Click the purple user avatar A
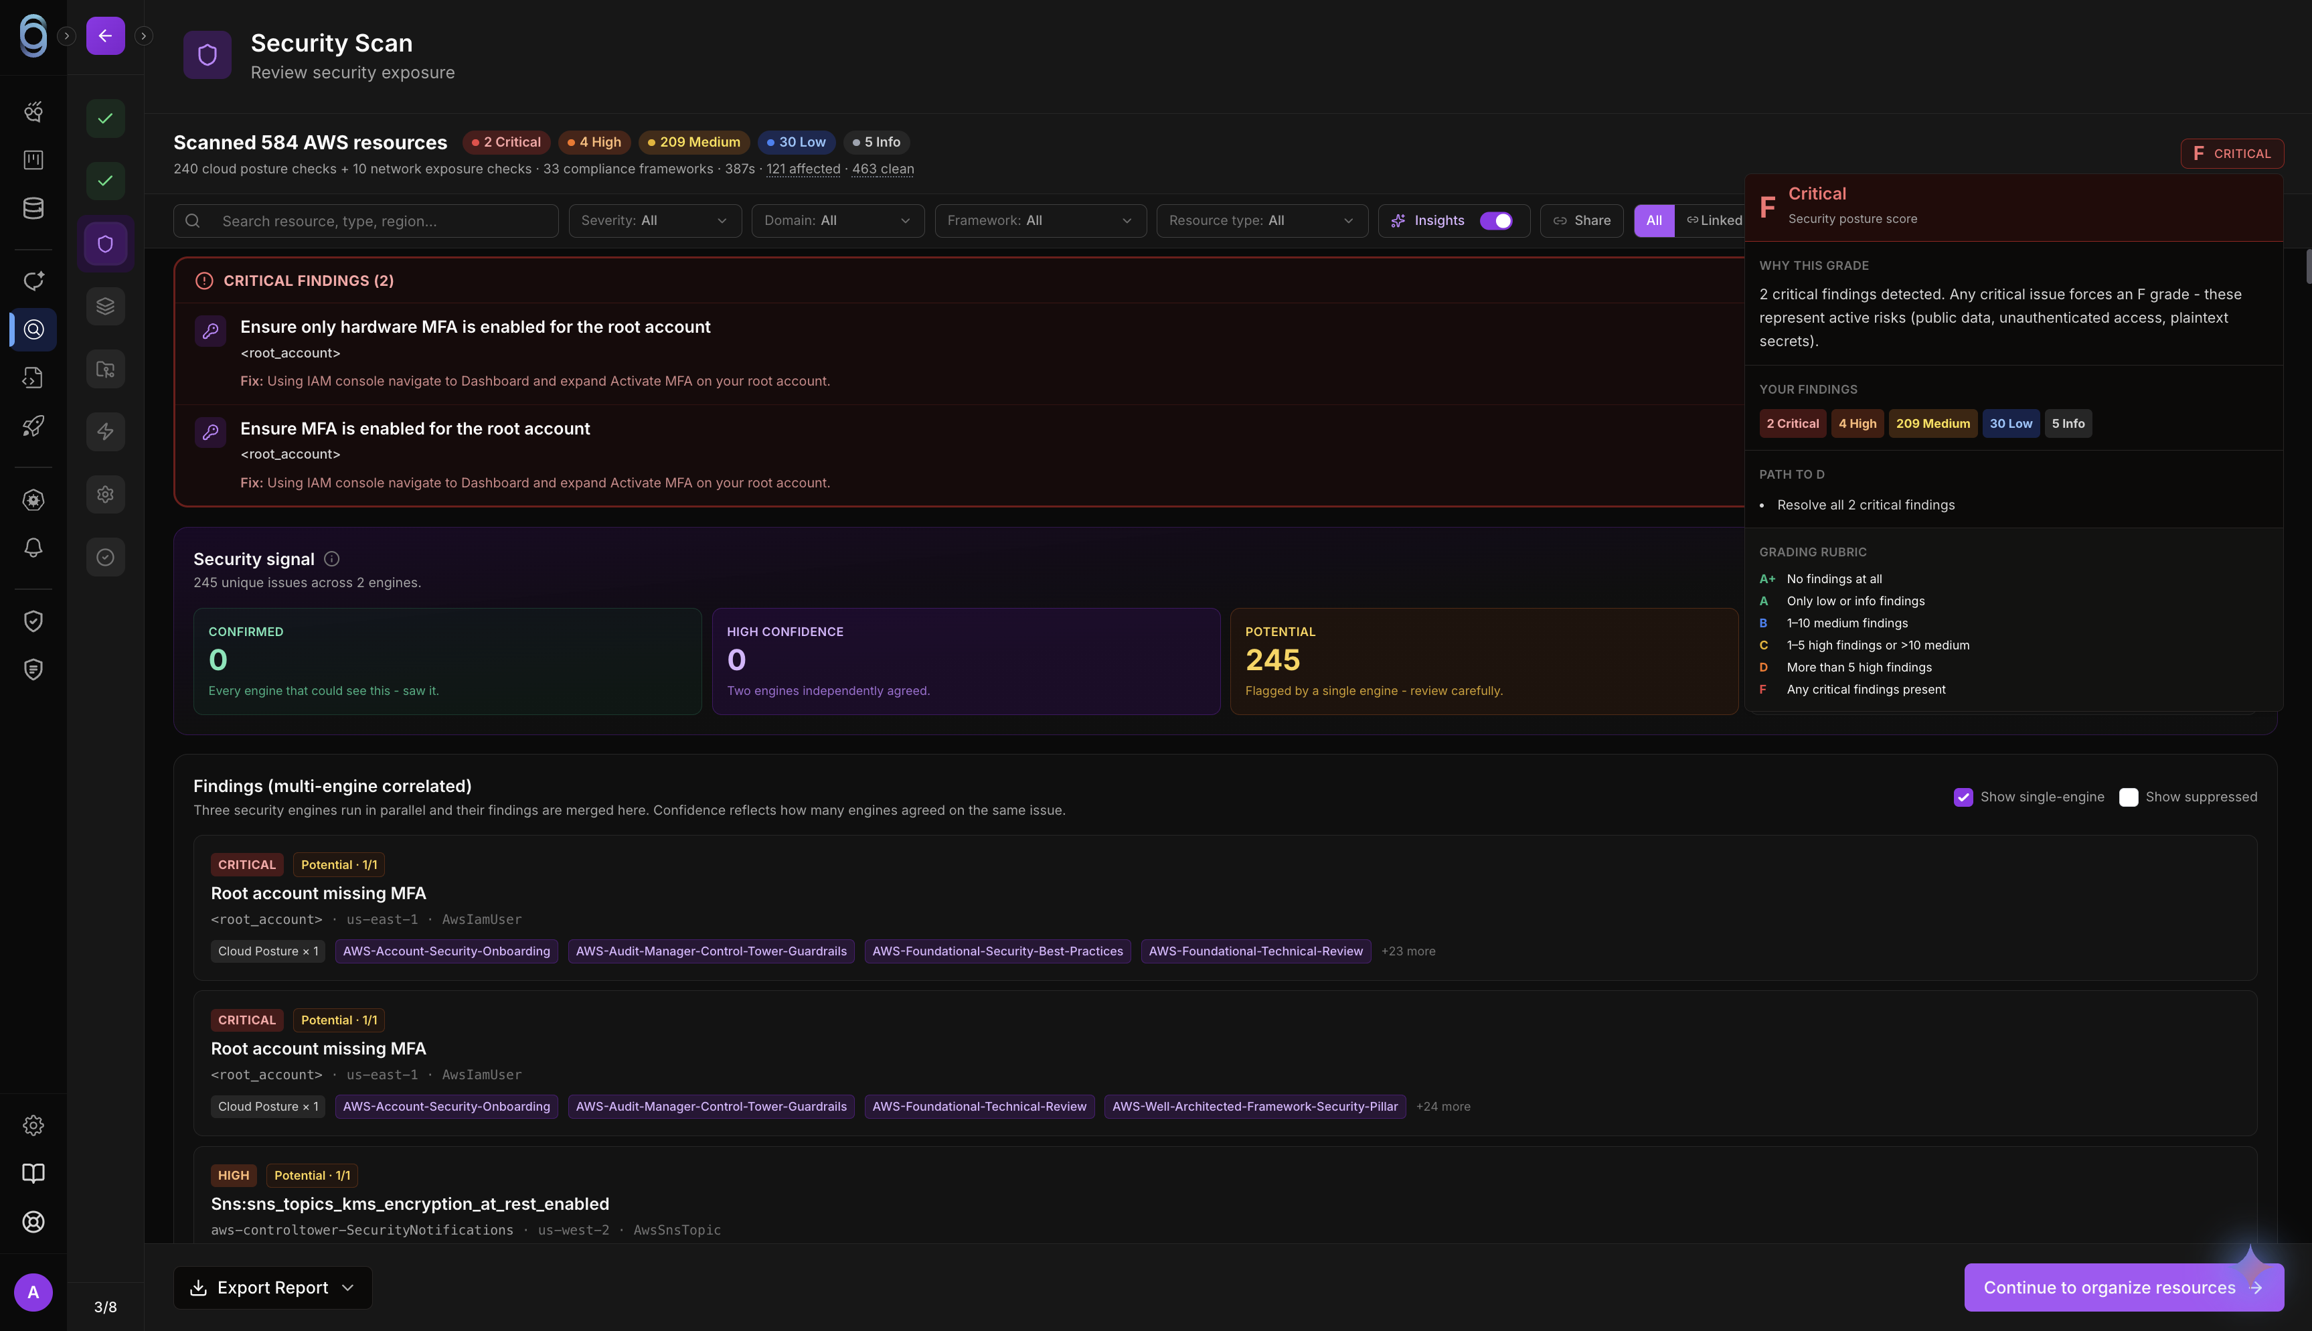Viewport: 2312px width, 1331px height. [x=33, y=1293]
